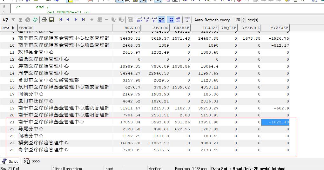
Task: Click the ZFJE00 column header
Action: tap(155, 28)
